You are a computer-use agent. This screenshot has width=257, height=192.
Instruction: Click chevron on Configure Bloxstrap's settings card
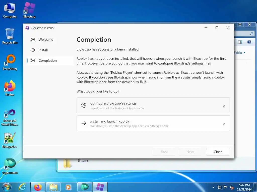[x=224, y=105]
